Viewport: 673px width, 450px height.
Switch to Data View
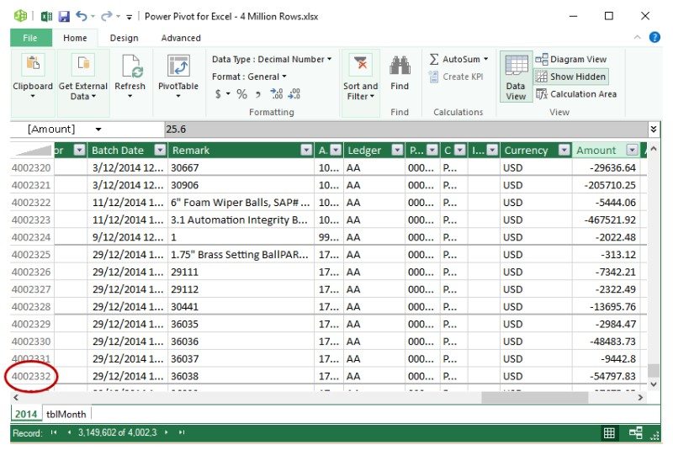click(x=516, y=77)
